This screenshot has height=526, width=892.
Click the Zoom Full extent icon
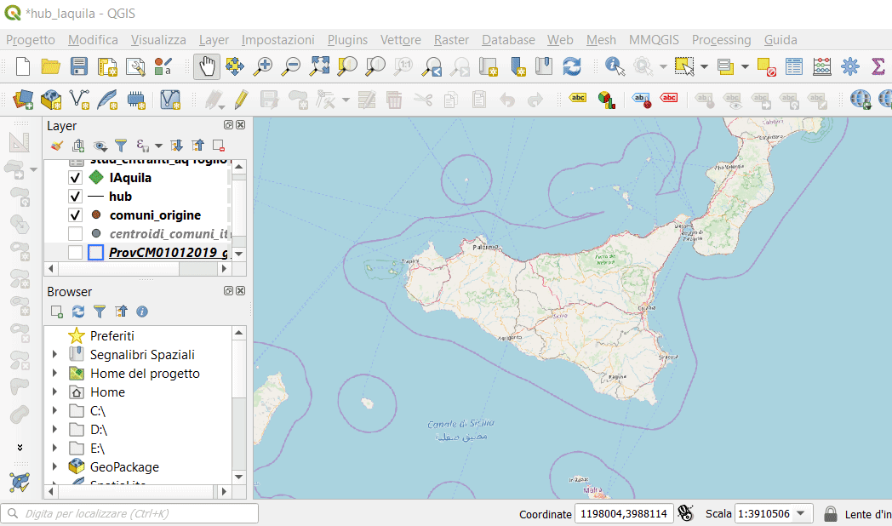point(319,66)
